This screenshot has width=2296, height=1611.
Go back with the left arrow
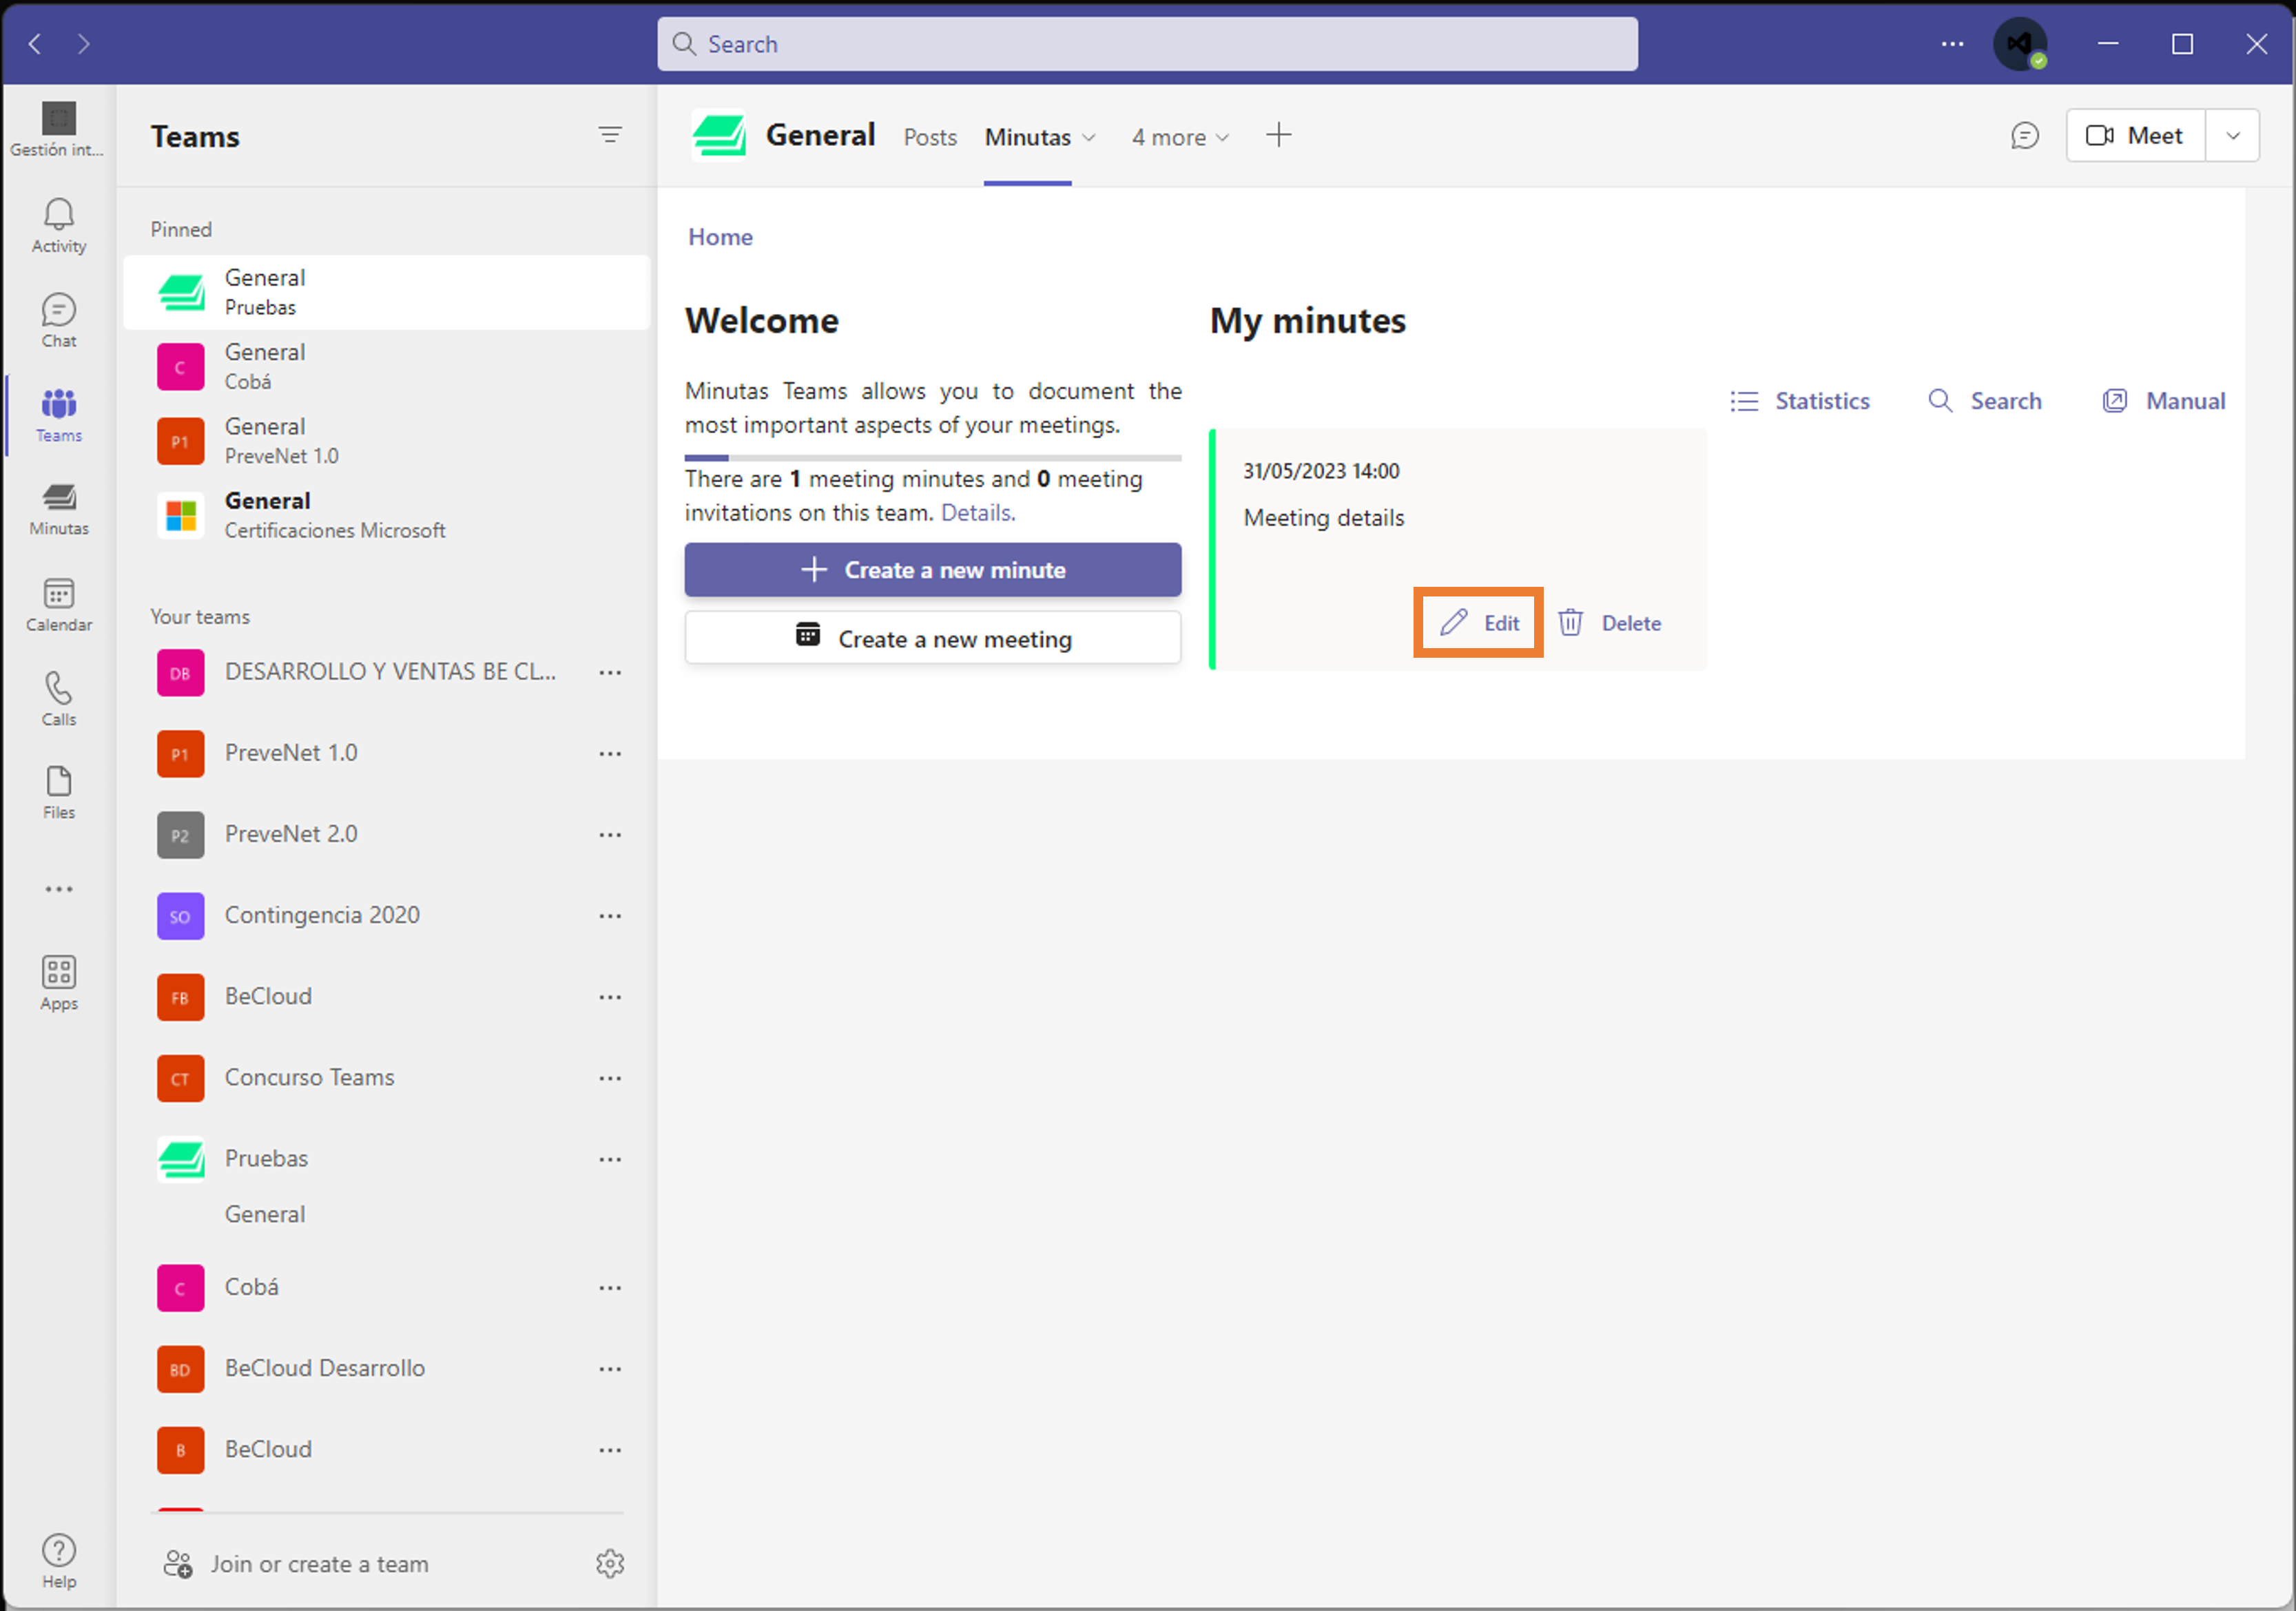click(x=35, y=43)
